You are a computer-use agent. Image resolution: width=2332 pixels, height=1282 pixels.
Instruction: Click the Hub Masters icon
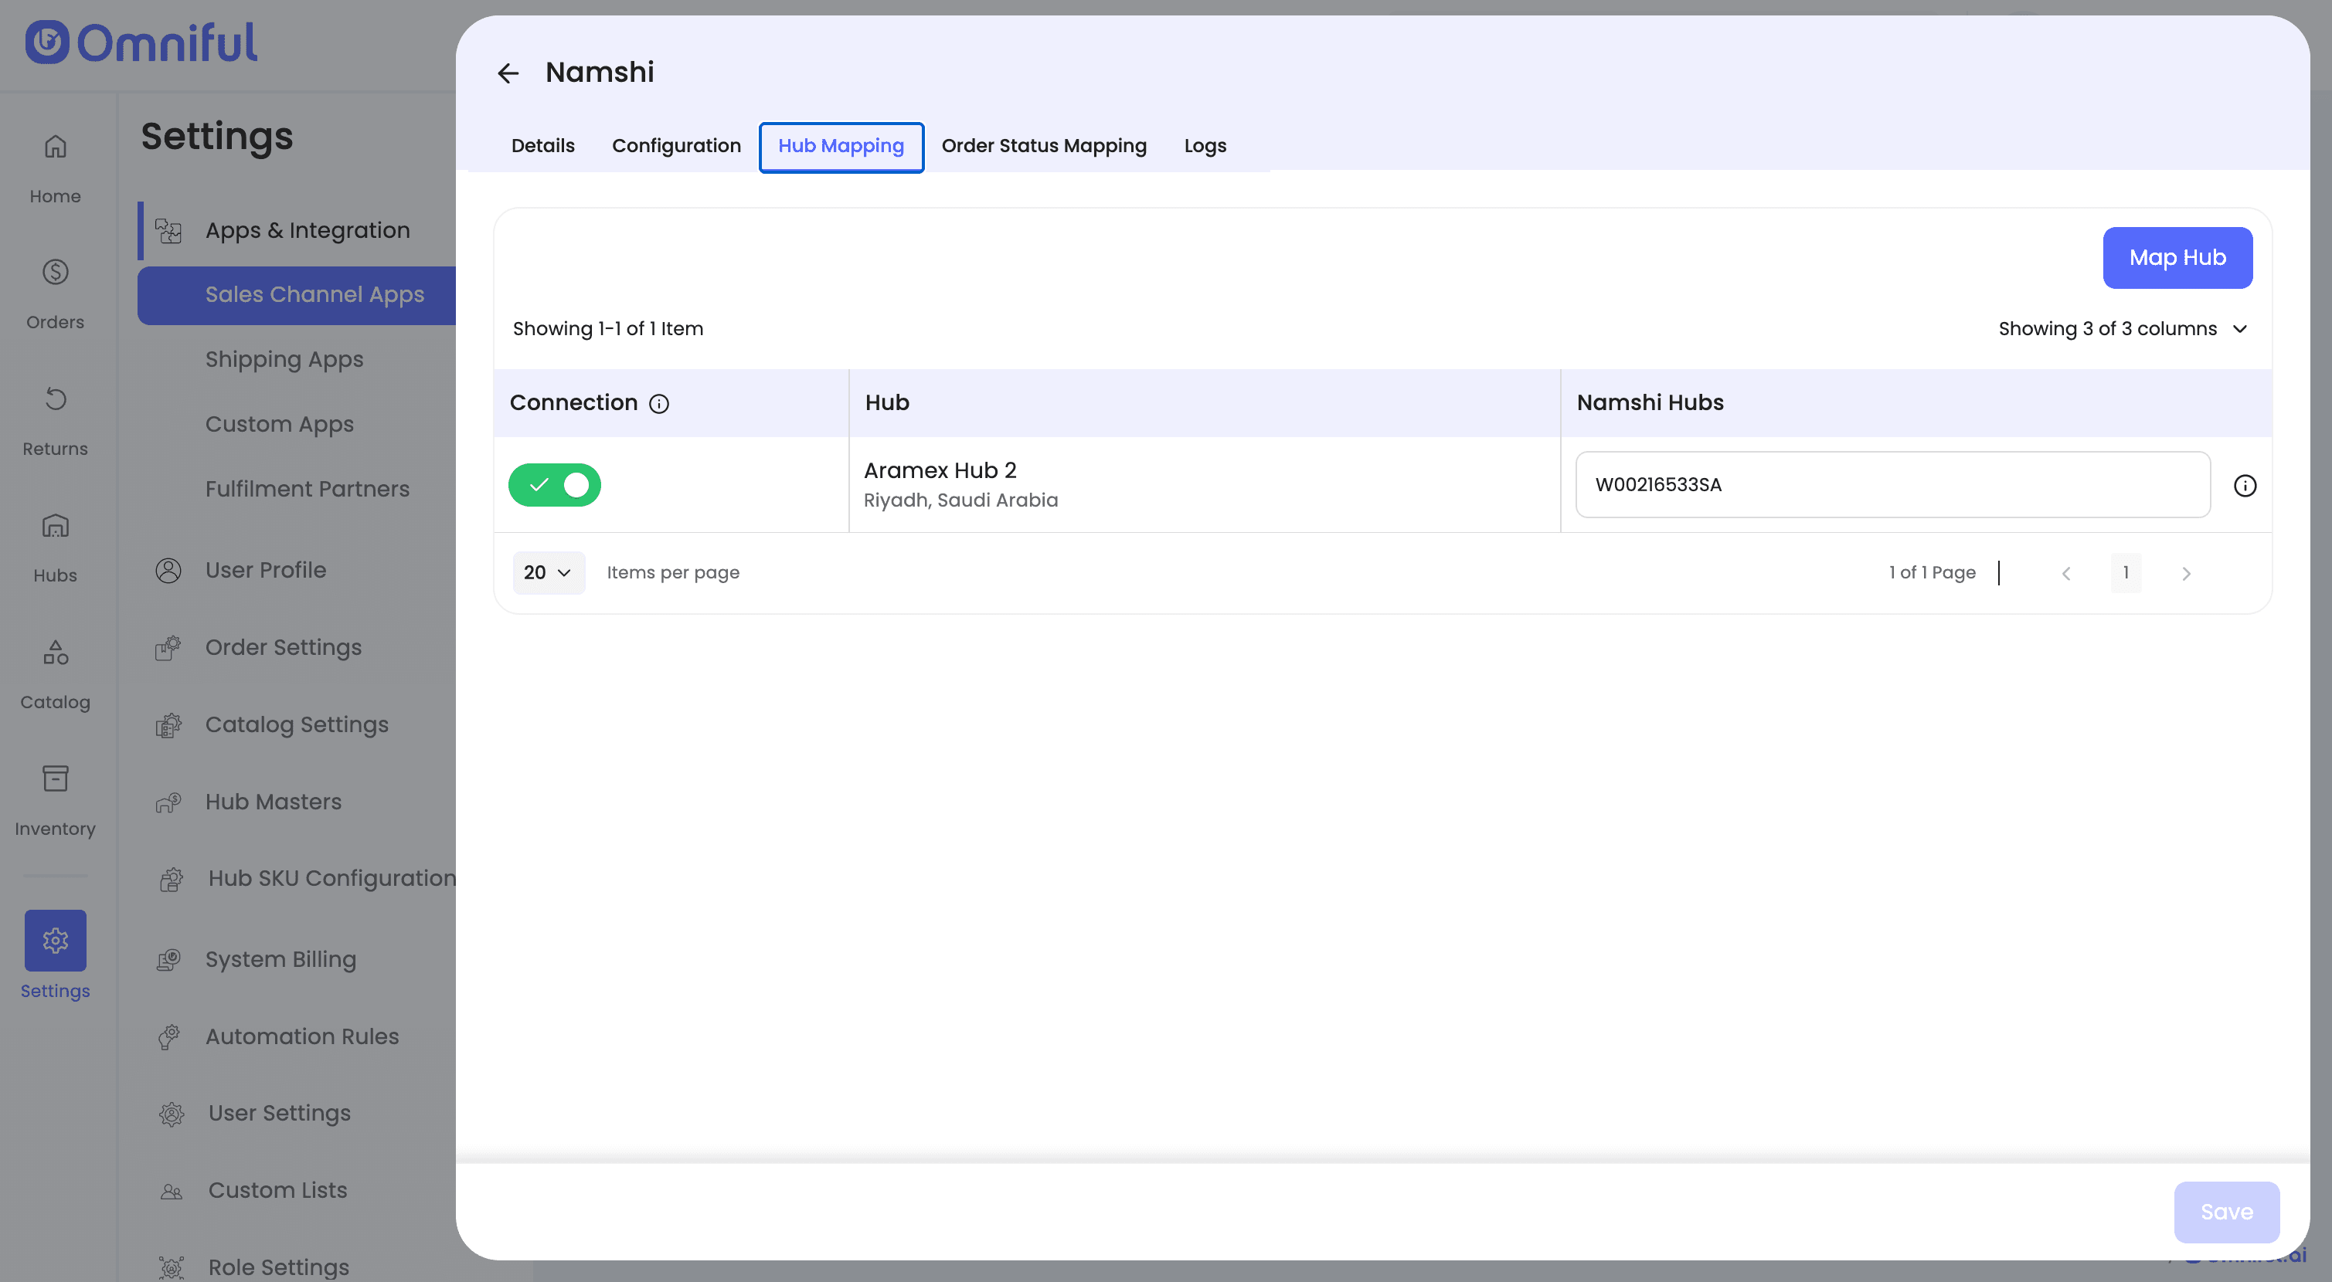click(168, 802)
